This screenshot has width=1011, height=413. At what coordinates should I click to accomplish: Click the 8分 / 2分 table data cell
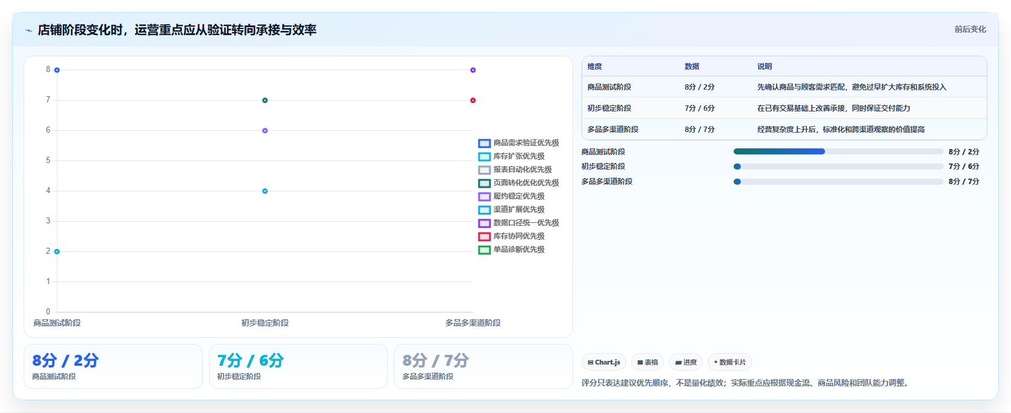(x=700, y=87)
